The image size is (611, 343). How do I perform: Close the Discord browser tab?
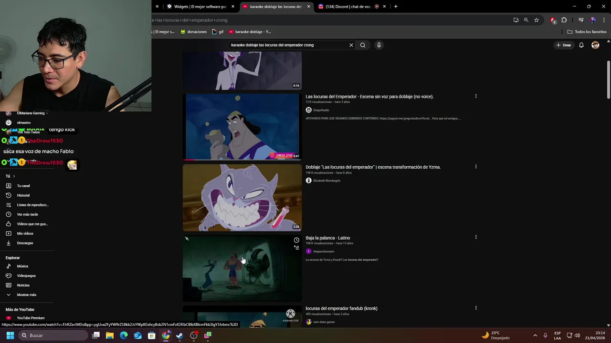pyautogui.click(x=384, y=7)
